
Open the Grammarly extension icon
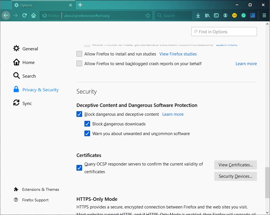pyautogui.click(x=244, y=16)
